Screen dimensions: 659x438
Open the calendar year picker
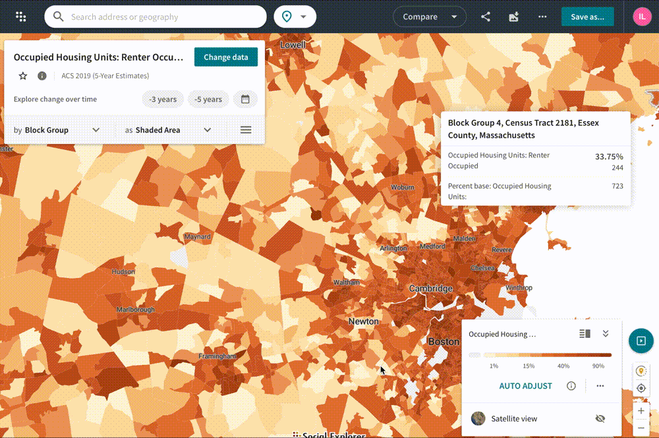tap(245, 99)
